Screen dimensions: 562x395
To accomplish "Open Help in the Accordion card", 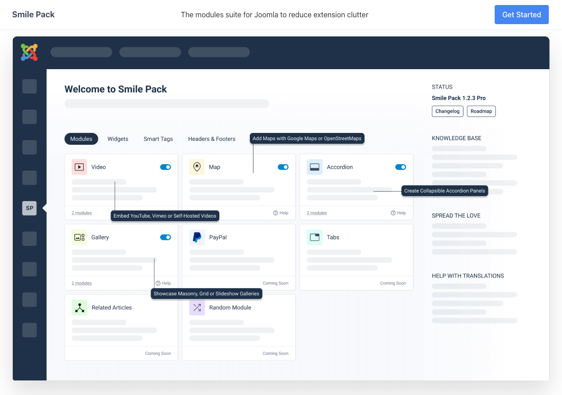I will 398,213.
